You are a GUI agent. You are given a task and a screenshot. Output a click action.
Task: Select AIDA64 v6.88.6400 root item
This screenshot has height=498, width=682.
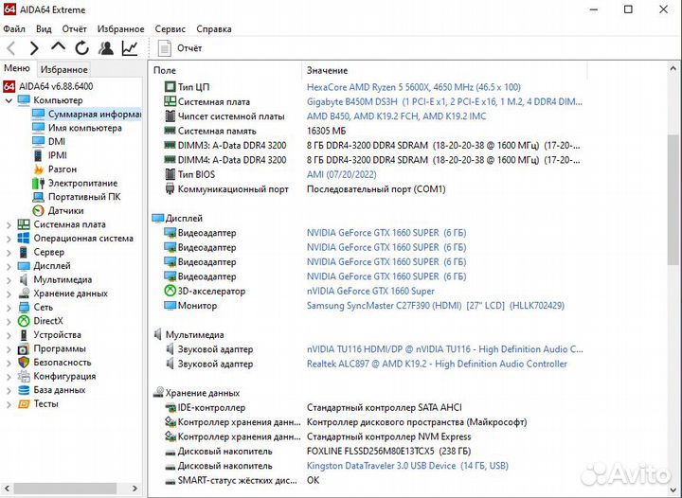click(x=48, y=86)
